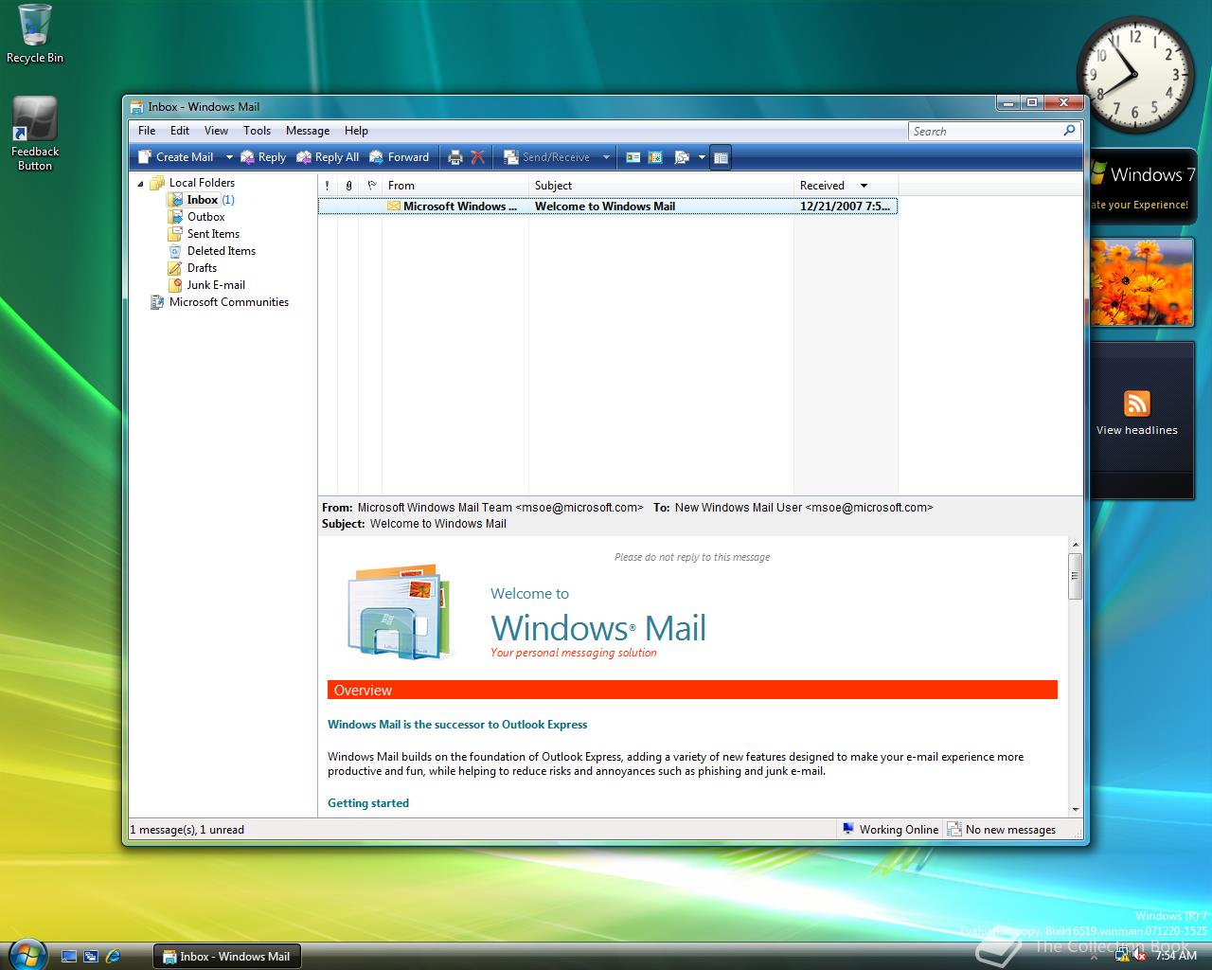Sort by the Attachment column header

(x=348, y=186)
